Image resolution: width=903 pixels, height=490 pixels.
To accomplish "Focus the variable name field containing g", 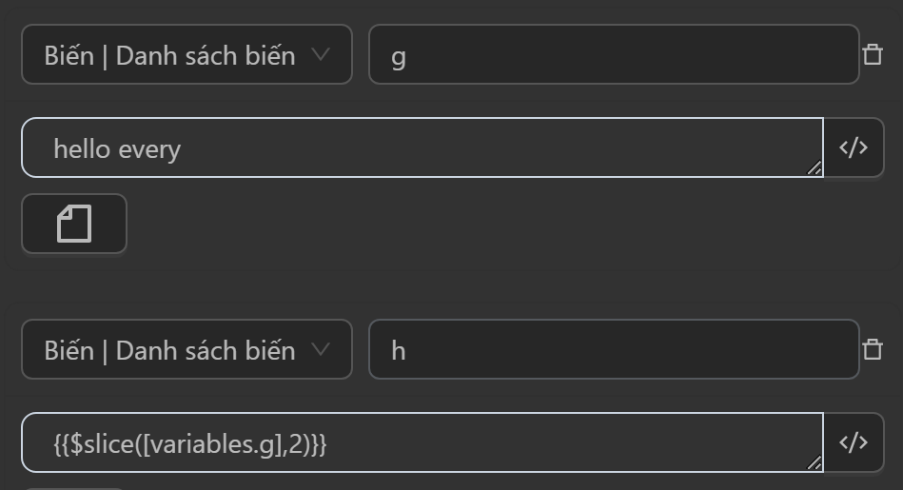I will 614,55.
